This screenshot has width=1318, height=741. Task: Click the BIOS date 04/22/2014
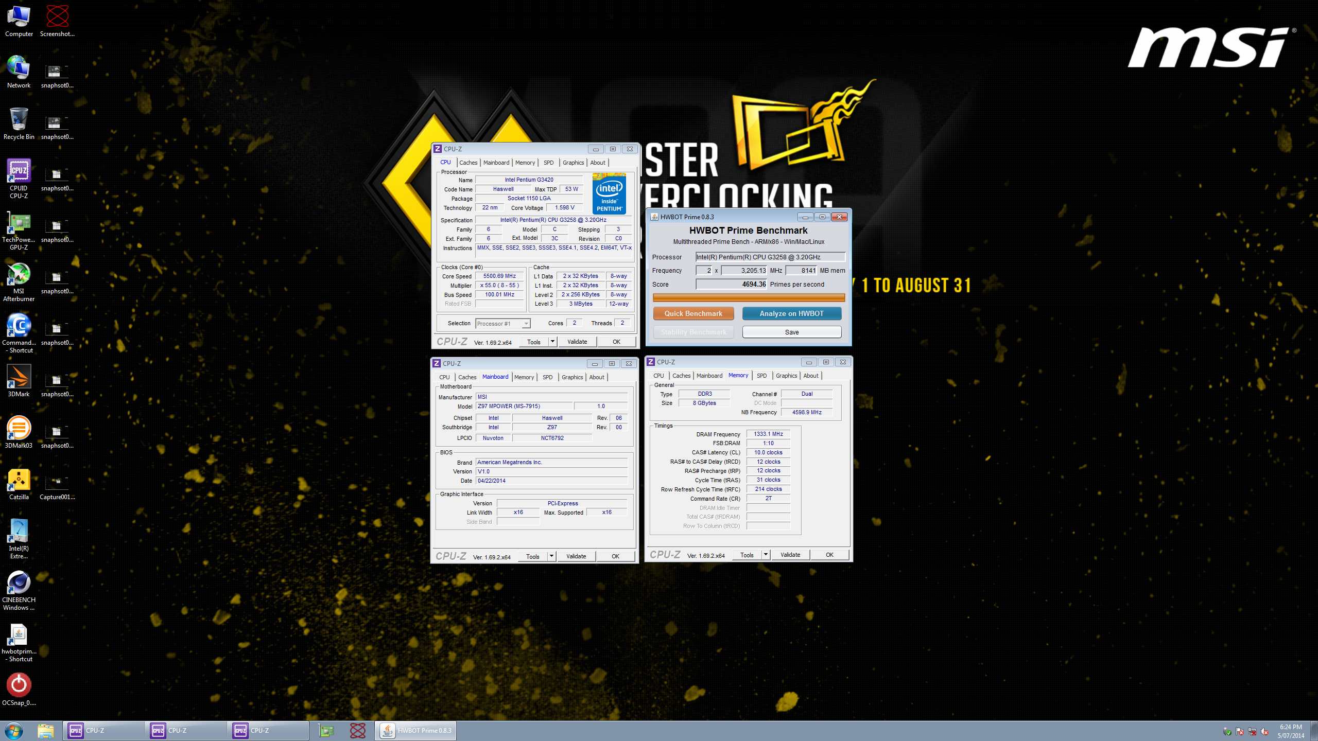(551, 481)
